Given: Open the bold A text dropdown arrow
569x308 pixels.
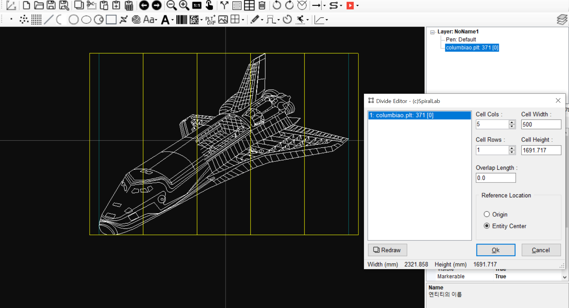Looking at the screenshot, I should pyautogui.click(x=172, y=20).
